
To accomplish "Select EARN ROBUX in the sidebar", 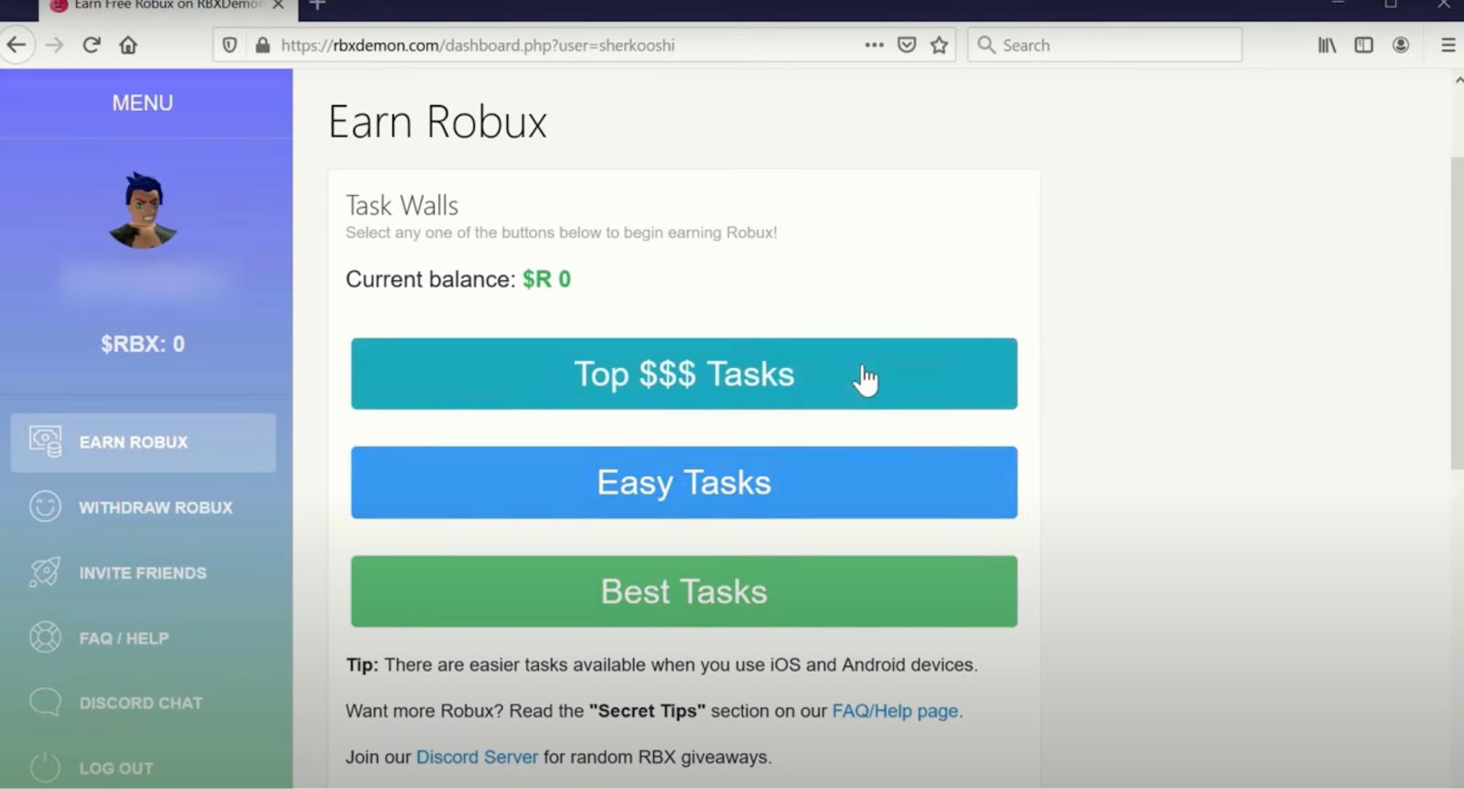I will 143,443.
